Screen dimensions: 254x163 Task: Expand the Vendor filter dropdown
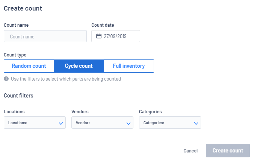tap(102, 123)
